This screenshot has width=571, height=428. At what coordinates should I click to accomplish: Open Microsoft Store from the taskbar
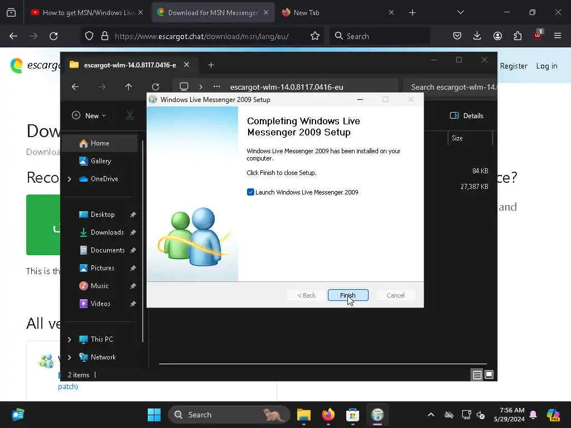point(352,415)
